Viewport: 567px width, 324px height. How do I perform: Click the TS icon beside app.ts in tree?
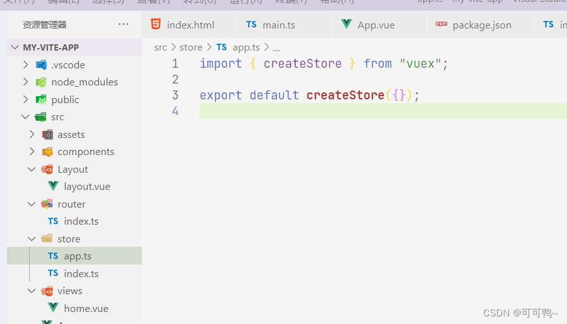(x=53, y=256)
